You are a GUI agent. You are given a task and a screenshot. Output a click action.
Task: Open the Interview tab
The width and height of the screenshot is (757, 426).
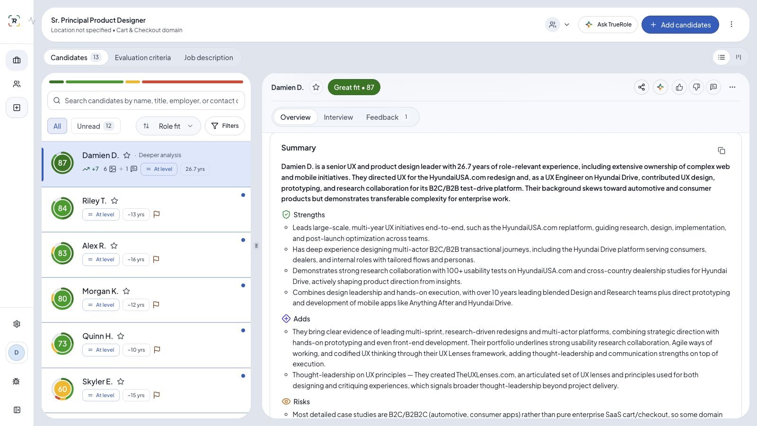tap(338, 117)
